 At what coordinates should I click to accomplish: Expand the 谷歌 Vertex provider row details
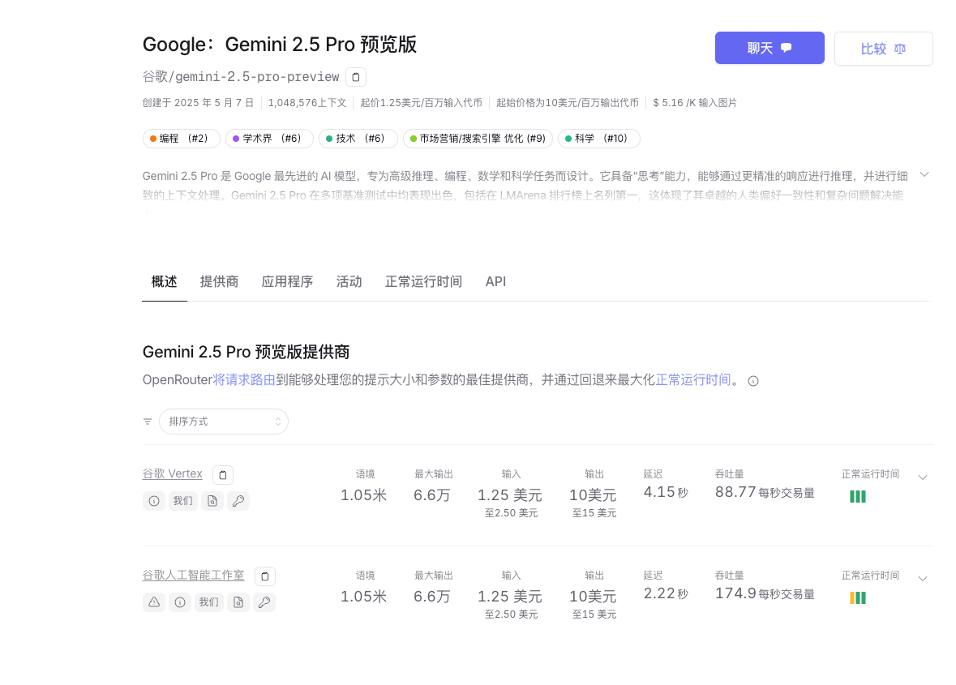[923, 477]
